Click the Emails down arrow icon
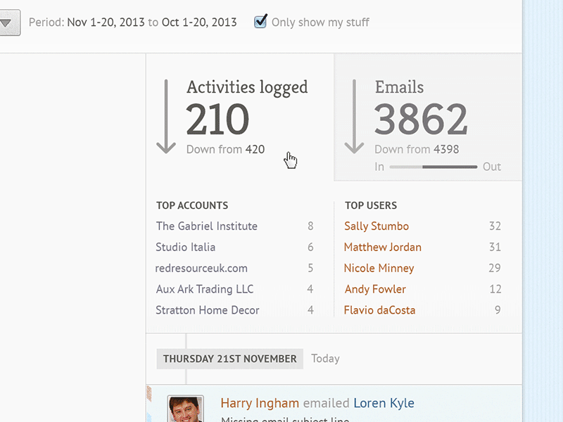Viewport: 563px width, 422px height. (x=354, y=117)
